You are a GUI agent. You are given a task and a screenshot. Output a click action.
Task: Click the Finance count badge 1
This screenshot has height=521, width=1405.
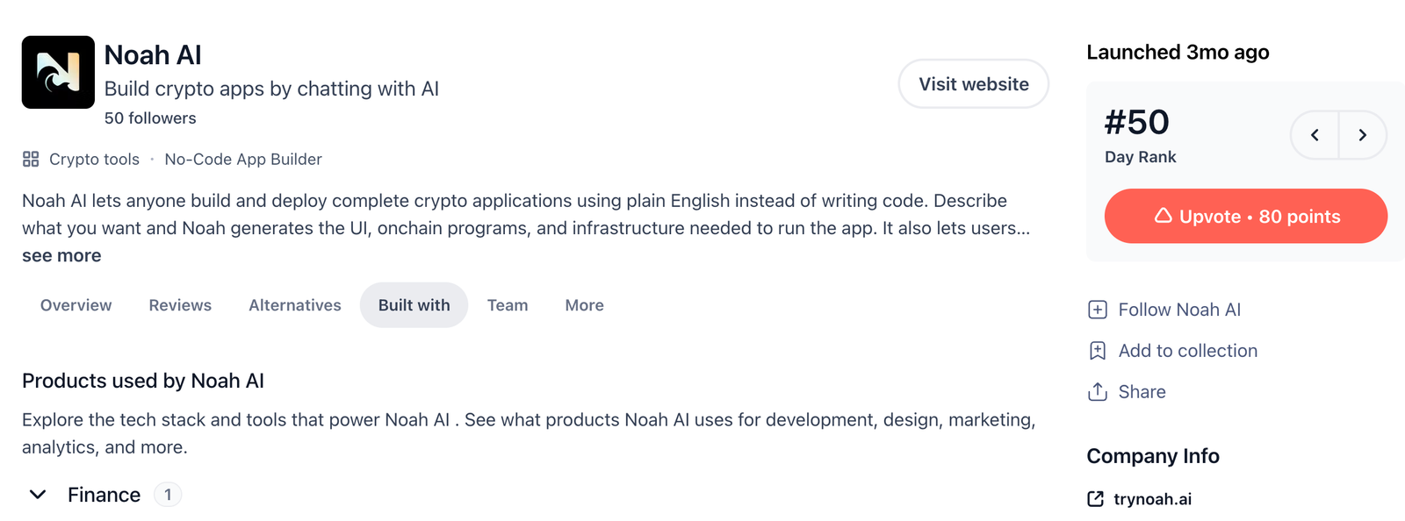click(x=168, y=495)
